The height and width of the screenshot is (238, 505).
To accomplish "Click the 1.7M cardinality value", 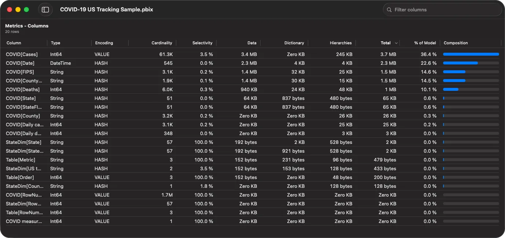I will (167, 195).
